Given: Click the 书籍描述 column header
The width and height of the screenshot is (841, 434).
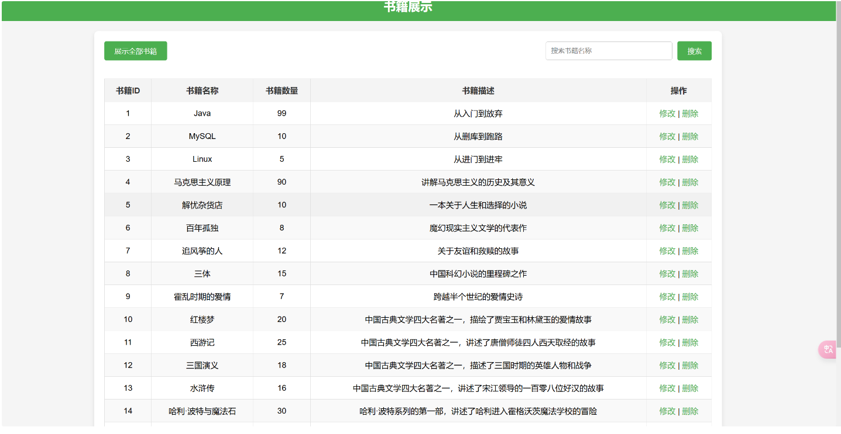Looking at the screenshot, I should tap(478, 91).
